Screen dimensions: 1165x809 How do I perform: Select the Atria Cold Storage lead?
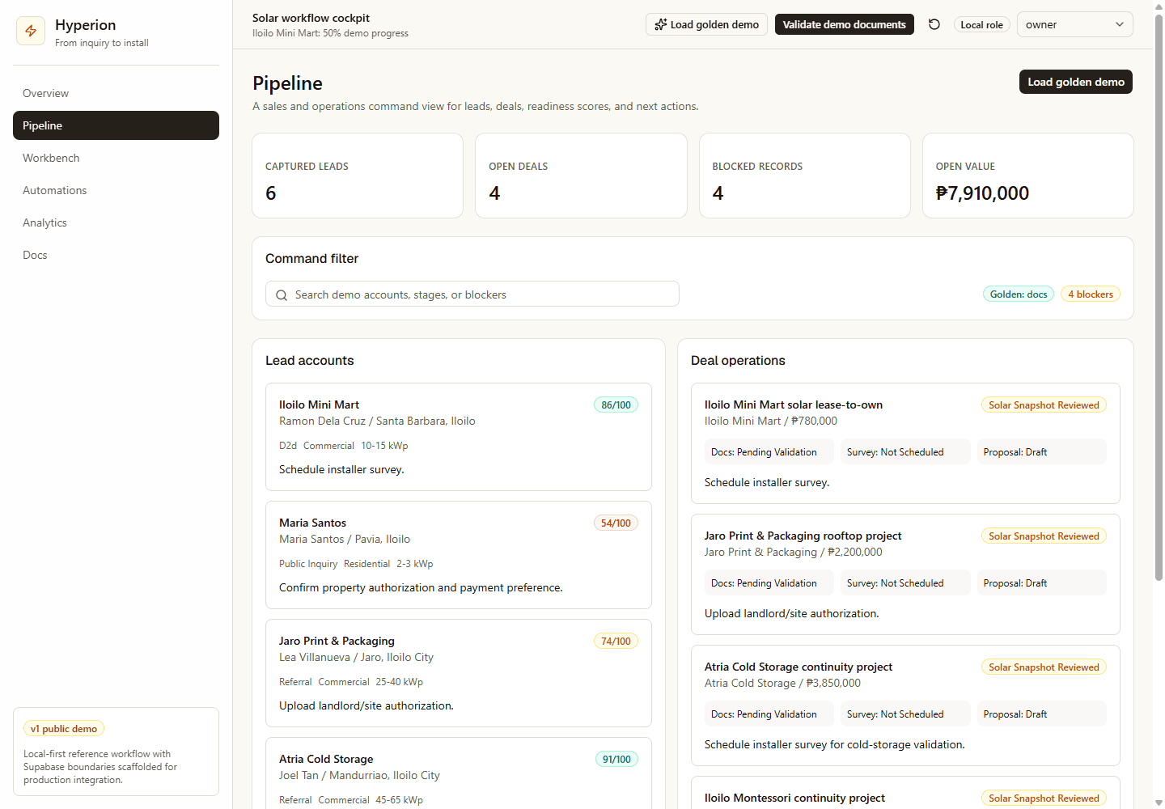[459, 773]
